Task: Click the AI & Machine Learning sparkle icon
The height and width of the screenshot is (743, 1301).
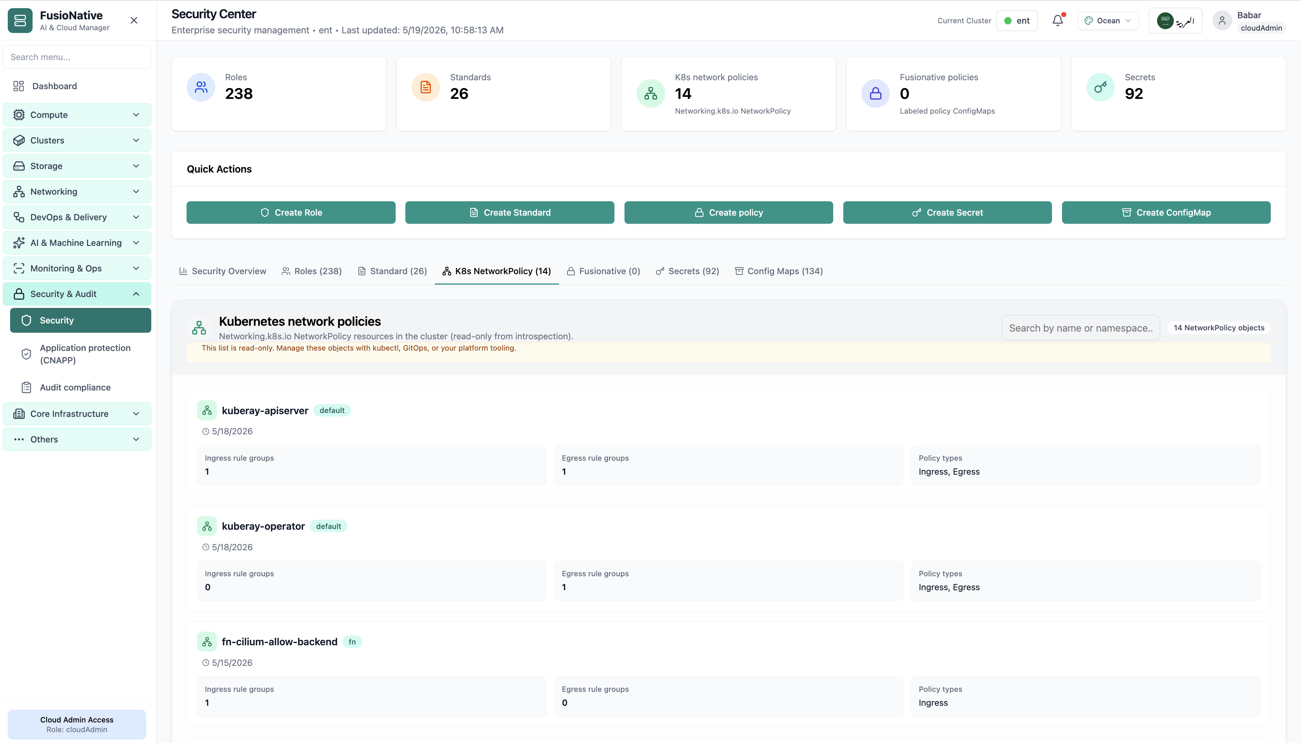Action: (x=19, y=243)
